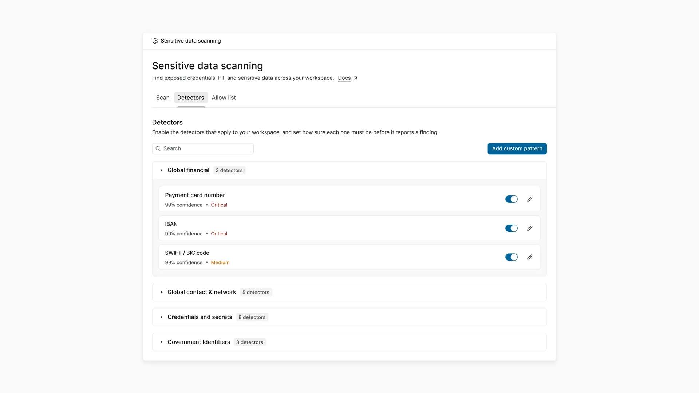Click the Sensitive data scanning breadcrumb title
Image resolution: width=699 pixels, height=393 pixels.
pos(190,41)
